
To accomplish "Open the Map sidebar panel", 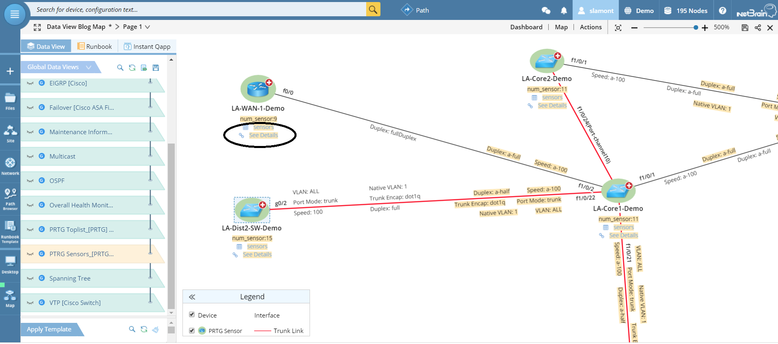I will (x=10, y=298).
